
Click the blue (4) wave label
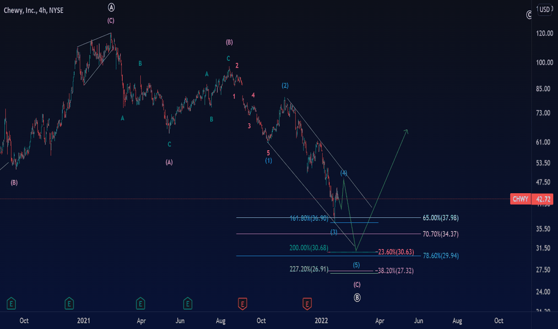click(344, 173)
